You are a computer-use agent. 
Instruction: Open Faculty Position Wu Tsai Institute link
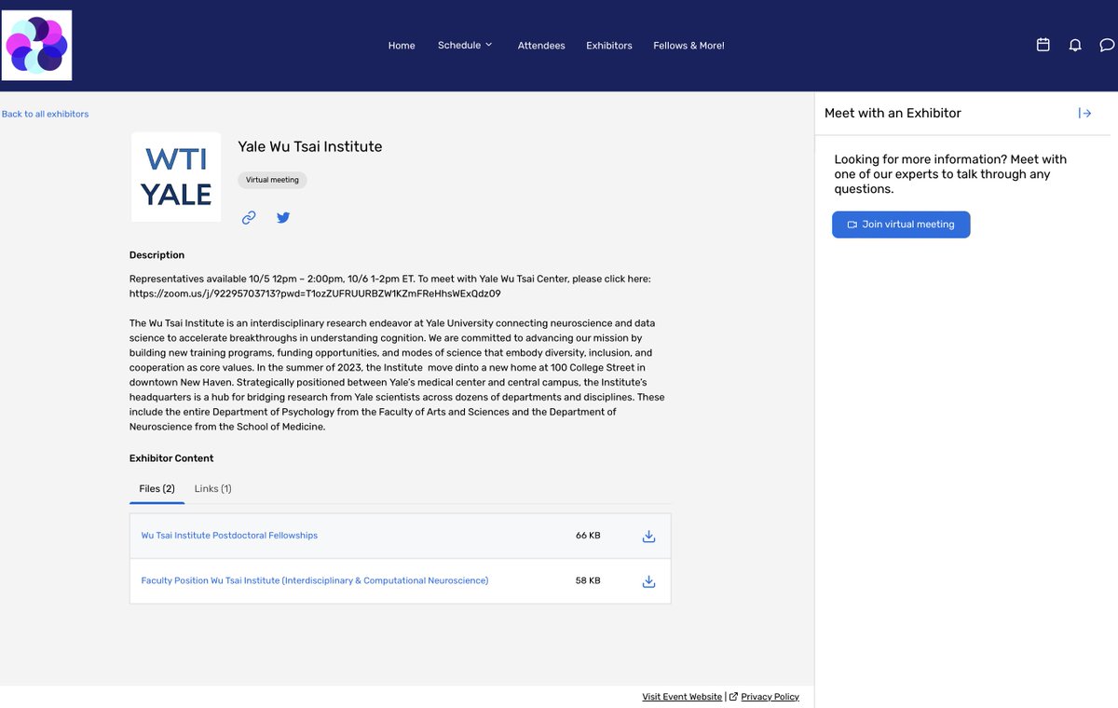click(315, 580)
